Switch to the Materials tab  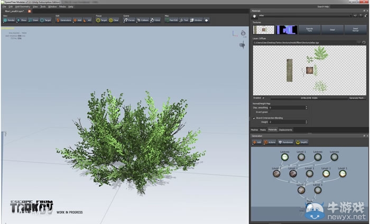(x=272, y=130)
